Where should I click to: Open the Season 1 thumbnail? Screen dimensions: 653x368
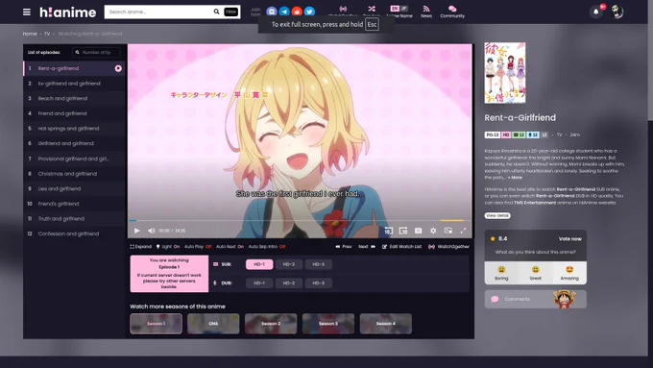click(x=156, y=324)
